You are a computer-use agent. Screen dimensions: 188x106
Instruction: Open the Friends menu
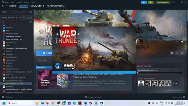[19, 2]
